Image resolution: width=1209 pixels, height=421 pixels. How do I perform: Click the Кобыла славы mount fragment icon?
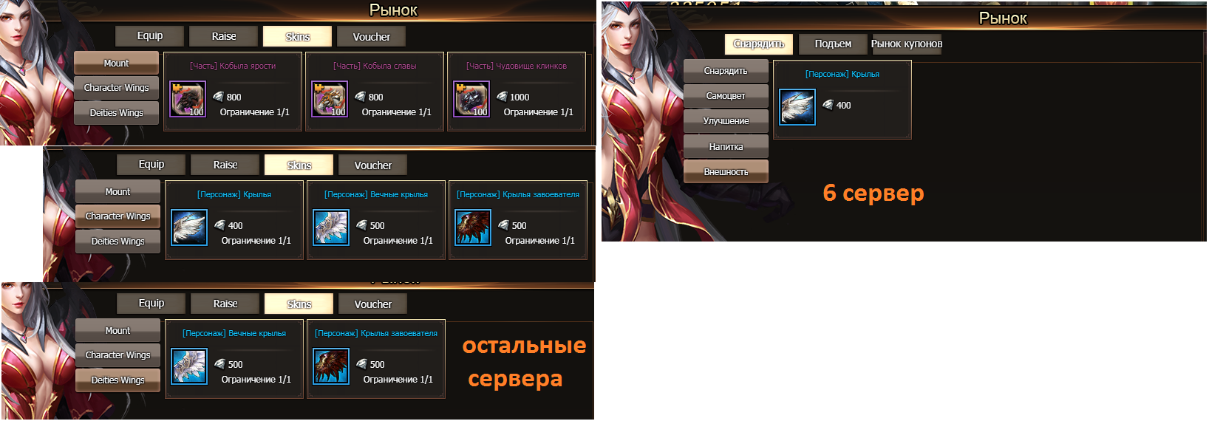(330, 99)
